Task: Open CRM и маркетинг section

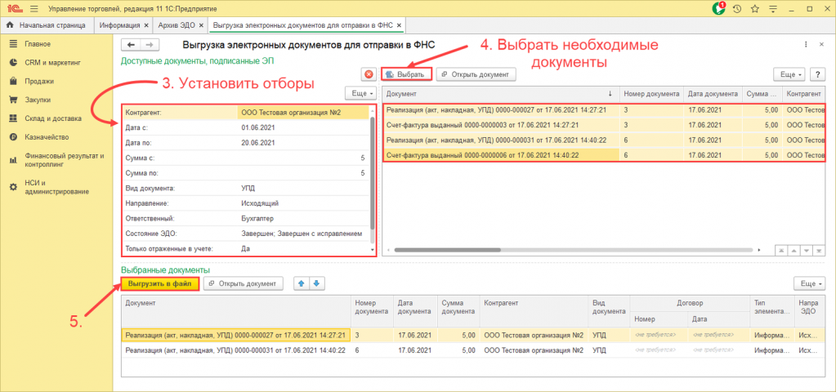Action: pyautogui.click(x=52, y=62)
